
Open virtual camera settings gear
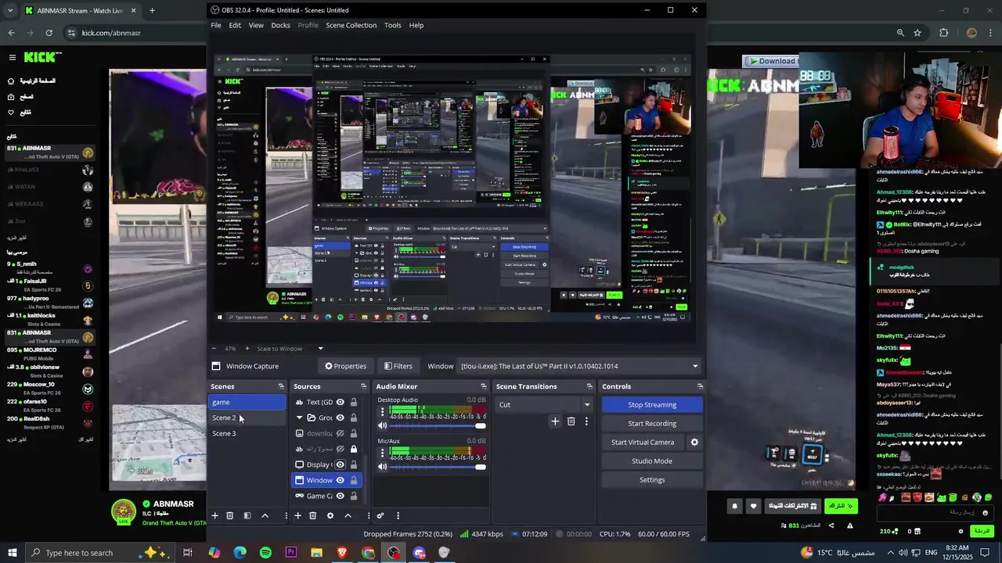coord(694,442)
